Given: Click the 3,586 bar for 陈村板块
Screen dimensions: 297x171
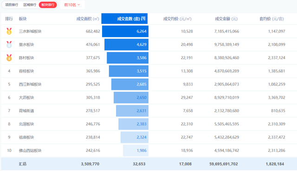Looking at the screenshot, I should pos(128,57).
